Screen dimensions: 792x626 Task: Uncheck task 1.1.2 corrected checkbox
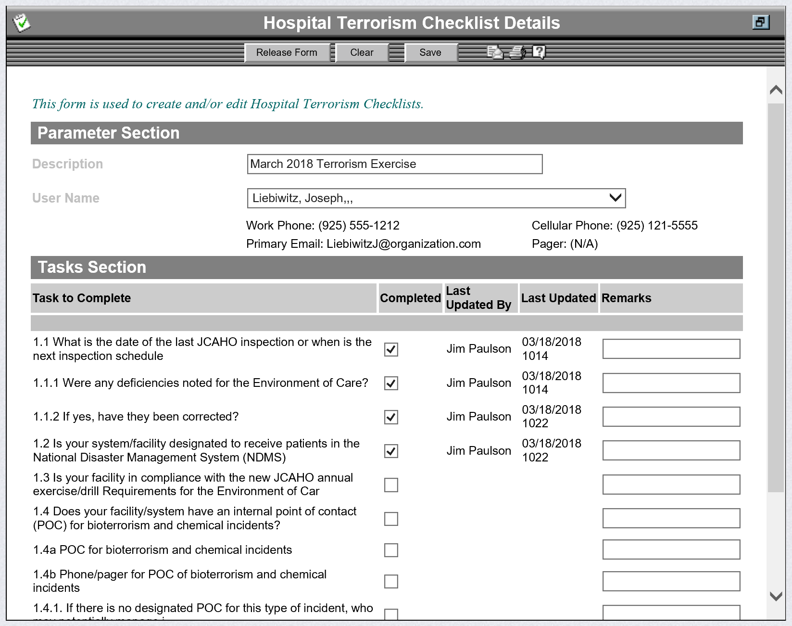click(391, 417)
